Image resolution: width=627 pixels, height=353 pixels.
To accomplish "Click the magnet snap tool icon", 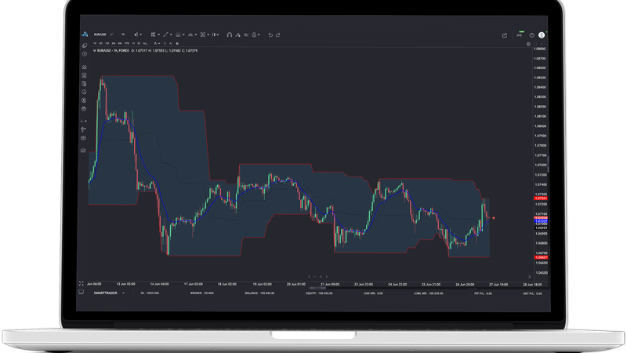I will point(229,35).
